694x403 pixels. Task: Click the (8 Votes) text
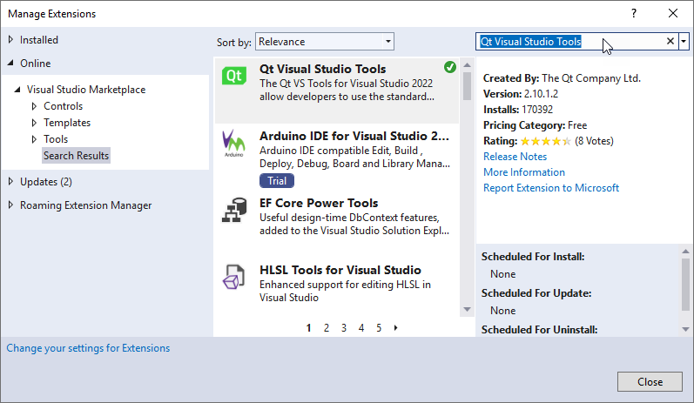pos(594,141)
